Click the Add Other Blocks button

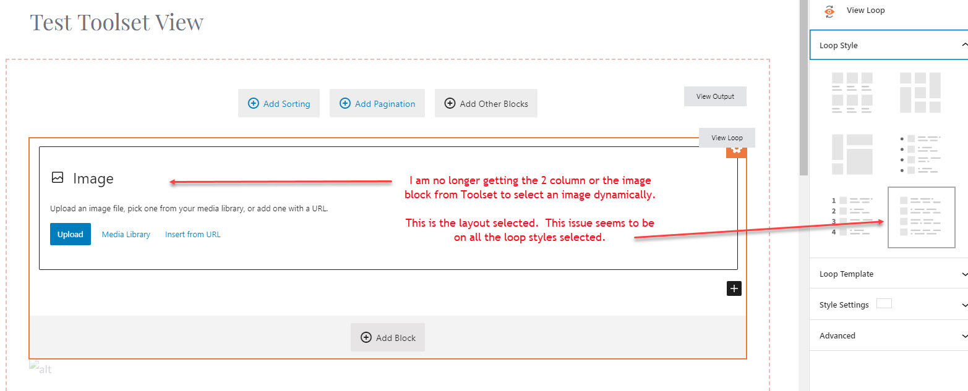coord(486,103)
